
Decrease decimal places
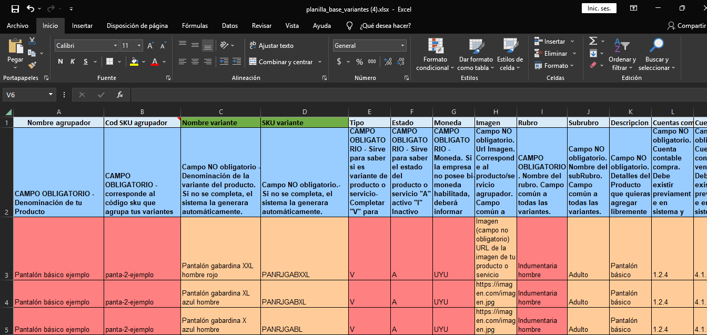point(401,62)
